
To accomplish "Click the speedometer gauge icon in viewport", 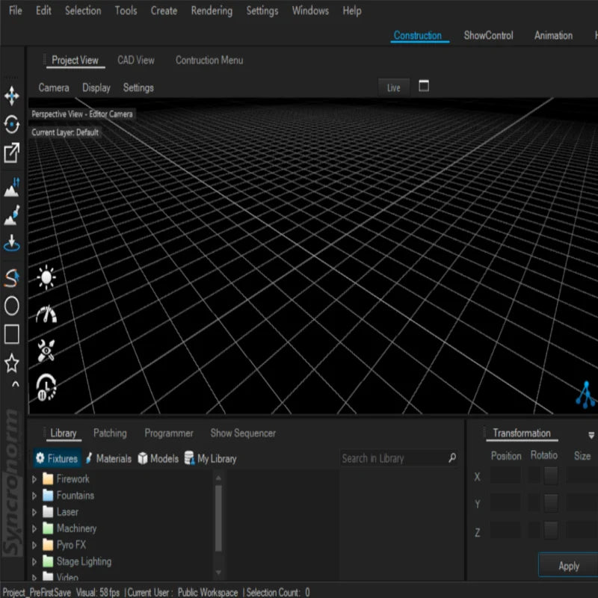I will (46, 314).
